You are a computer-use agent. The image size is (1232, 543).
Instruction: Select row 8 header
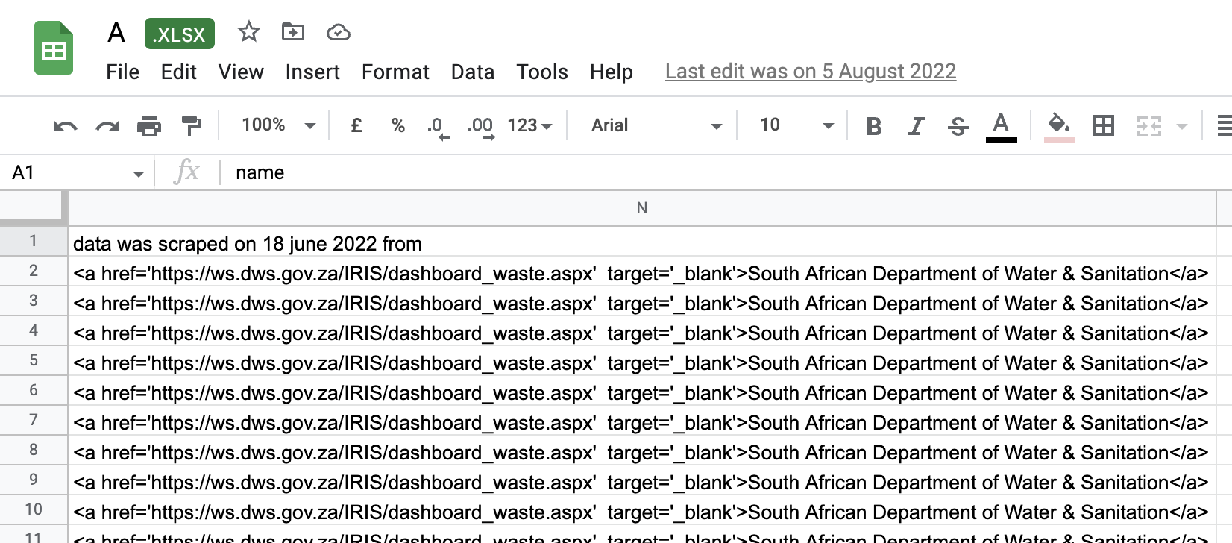(33, 450)
